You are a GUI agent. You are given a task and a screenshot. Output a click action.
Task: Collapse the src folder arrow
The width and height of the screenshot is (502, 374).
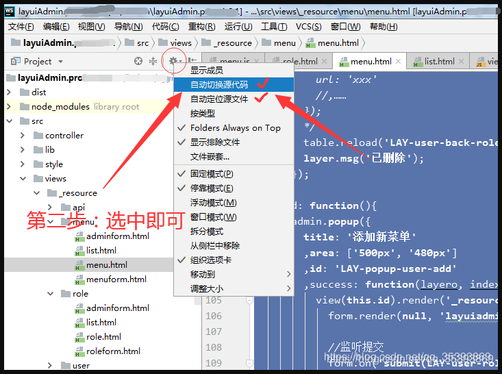pyautogui.click(x=10, y=121)
